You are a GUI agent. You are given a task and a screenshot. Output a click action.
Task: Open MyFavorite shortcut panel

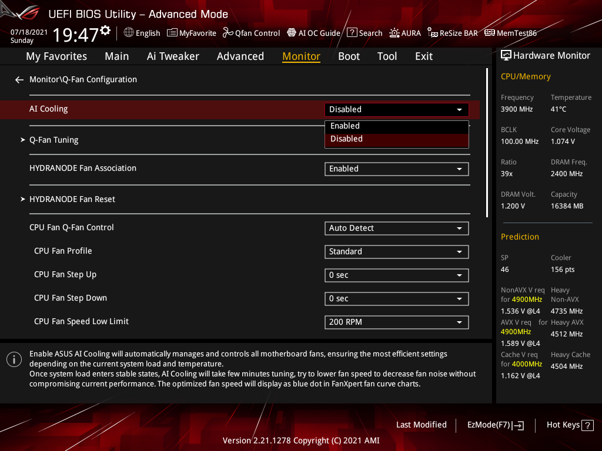[192, 33]
